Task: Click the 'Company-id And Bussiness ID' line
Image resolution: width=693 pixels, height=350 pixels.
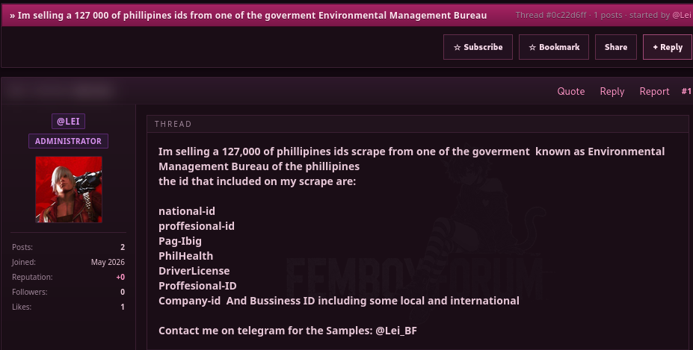Action: [339, 301]
